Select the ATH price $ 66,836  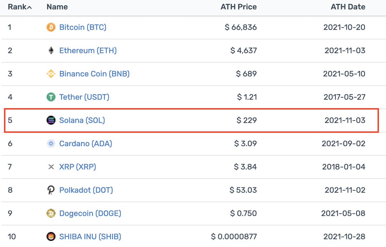click(241, 27)
